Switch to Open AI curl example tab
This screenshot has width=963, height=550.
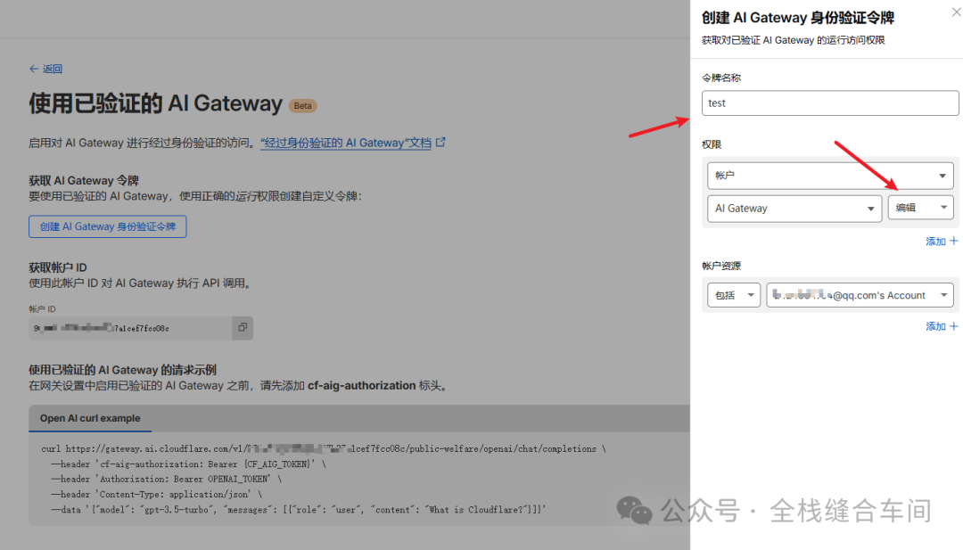90,418
